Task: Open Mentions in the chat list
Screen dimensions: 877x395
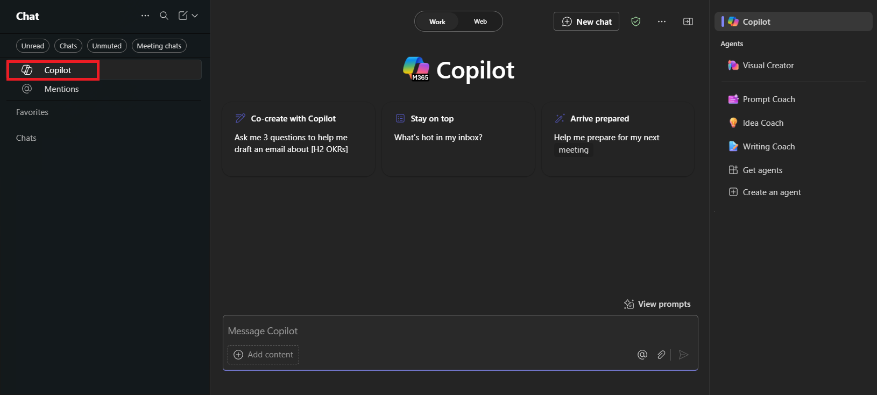Action: coord(104,89)
